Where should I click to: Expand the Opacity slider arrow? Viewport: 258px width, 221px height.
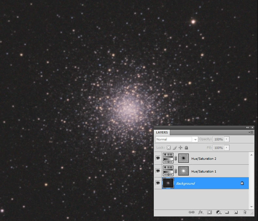(x=226, y=139)
